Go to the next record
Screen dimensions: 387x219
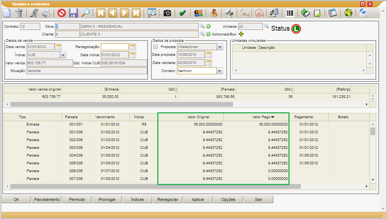pyautogui.click(x=124, y=13)
